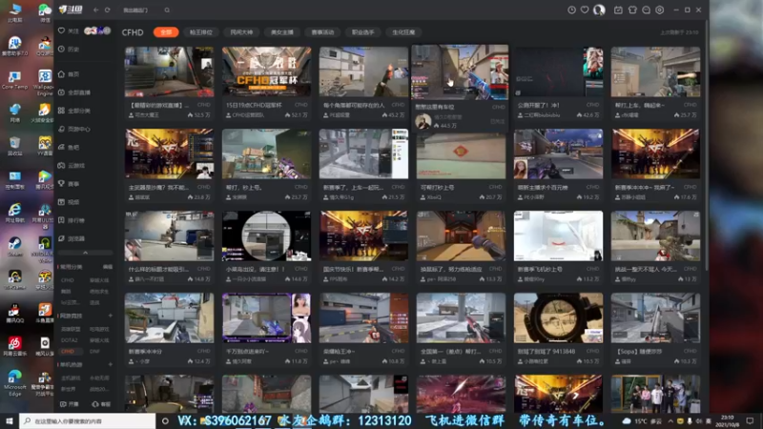This screenshot has width=763, height=429.
Task: Open 全部直播 in the sidebar
Action: click(x=74, y=92)
